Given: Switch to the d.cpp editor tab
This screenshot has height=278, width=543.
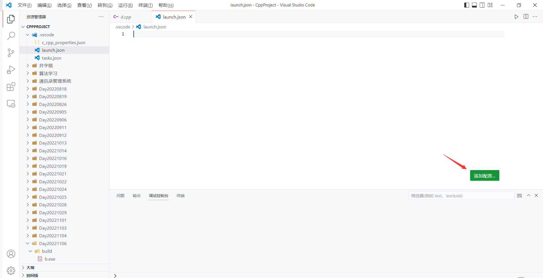Looking at the screenshot, I should tap(131, 17).
